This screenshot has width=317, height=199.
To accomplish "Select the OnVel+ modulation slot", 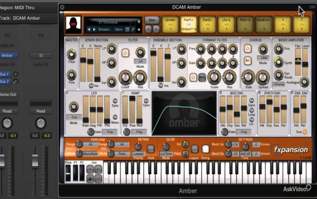I will click(170, 24).
